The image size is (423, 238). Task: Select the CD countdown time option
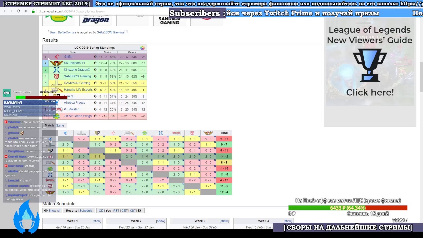pyautogui.click(x=101, y=211)
